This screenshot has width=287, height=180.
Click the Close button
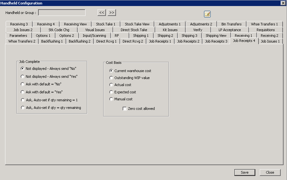[x=270, y=172]
